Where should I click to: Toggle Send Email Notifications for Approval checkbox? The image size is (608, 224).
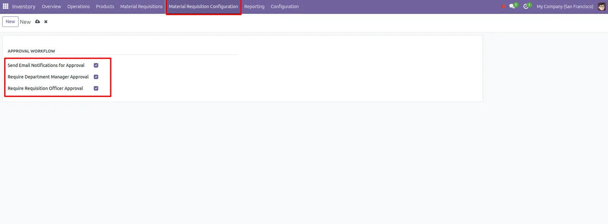pyautogui.click(x=96, y=65)
